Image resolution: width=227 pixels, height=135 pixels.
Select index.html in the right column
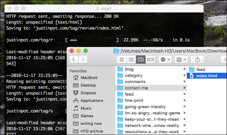click(207, 76)
